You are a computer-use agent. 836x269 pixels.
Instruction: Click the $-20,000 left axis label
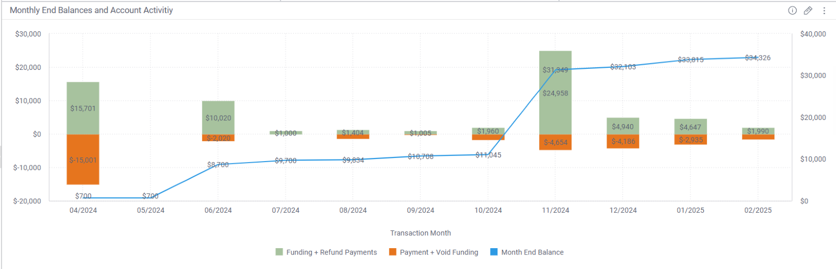27,201
